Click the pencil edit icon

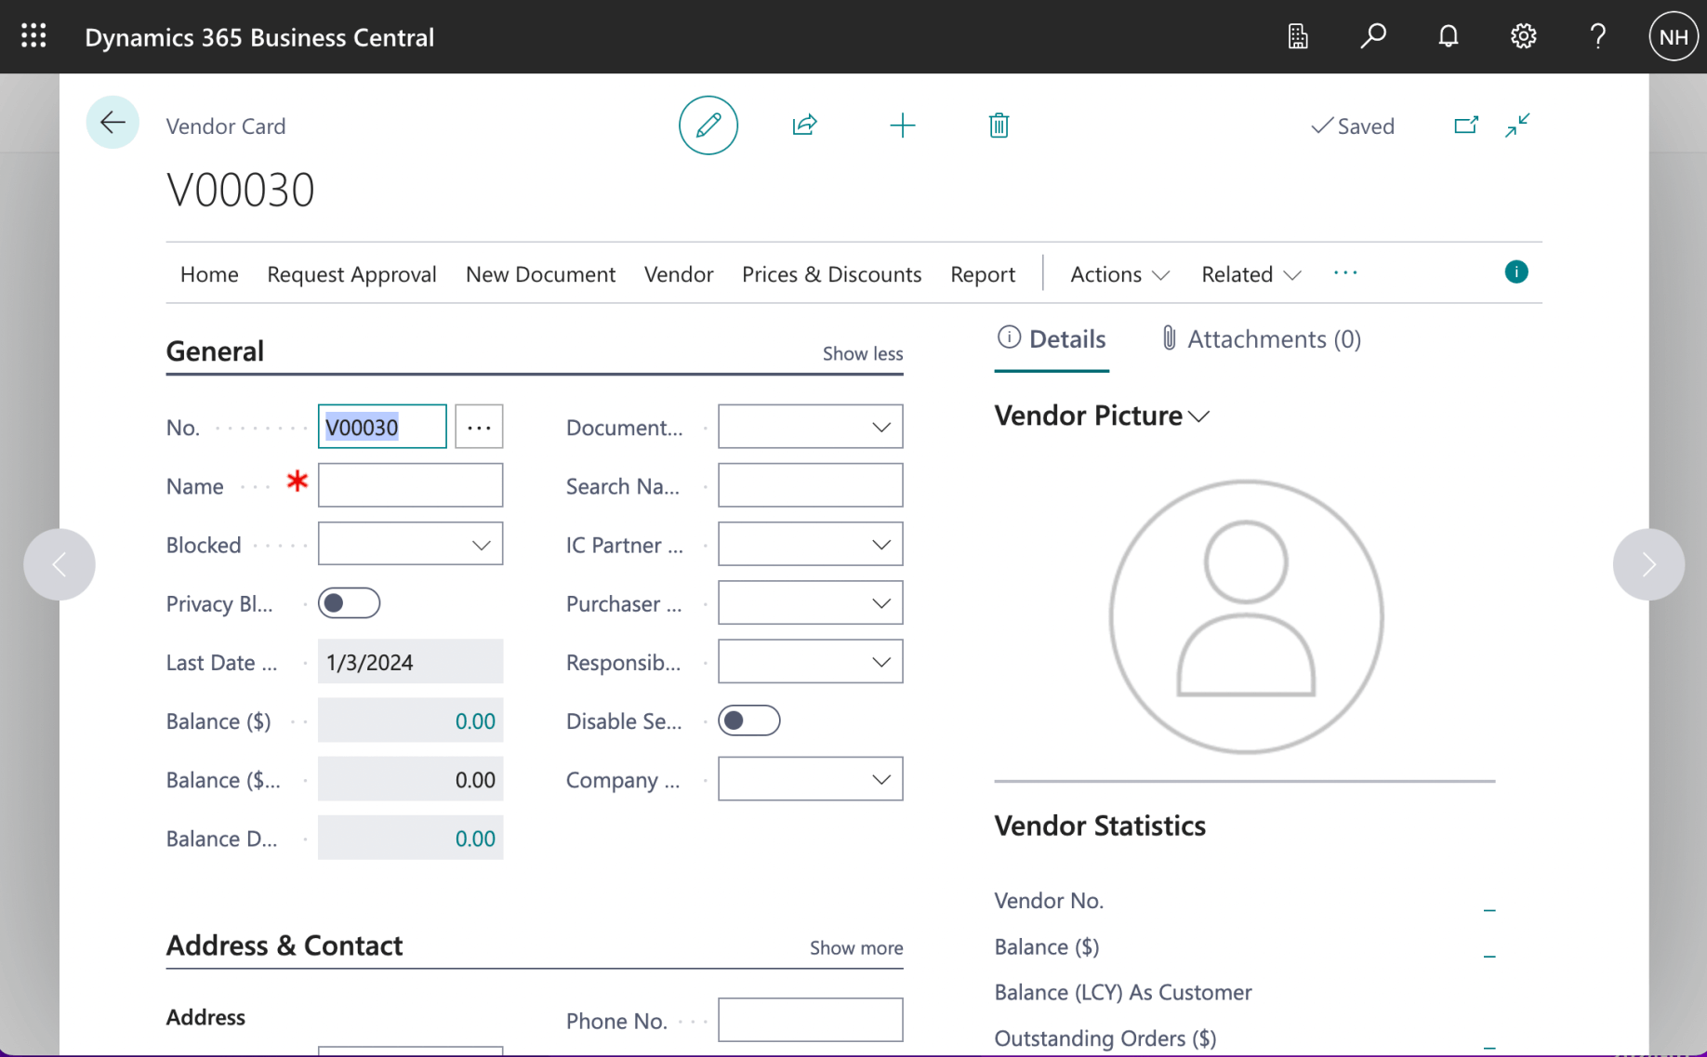(708, 126)
